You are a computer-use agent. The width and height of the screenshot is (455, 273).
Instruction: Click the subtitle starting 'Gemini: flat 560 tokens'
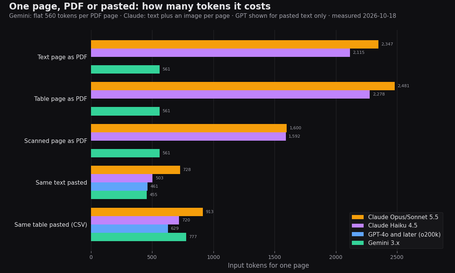click(202, 16)
